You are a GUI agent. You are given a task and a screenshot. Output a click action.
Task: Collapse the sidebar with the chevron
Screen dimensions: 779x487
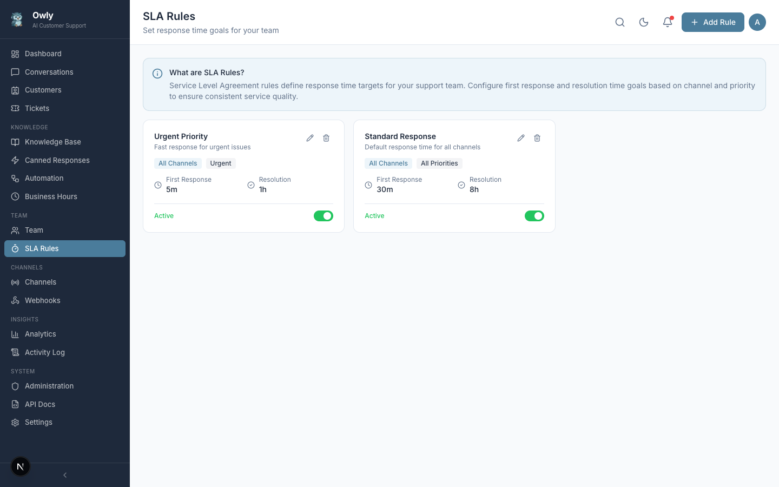(65, 475)
